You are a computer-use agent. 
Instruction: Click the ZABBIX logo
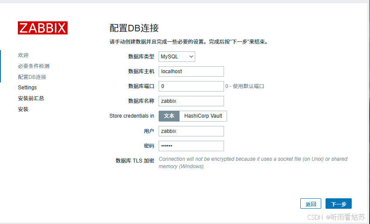43,28
